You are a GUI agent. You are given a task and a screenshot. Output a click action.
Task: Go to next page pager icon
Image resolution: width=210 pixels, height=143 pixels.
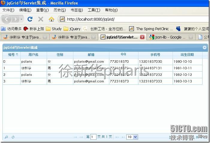click(117, 137)
